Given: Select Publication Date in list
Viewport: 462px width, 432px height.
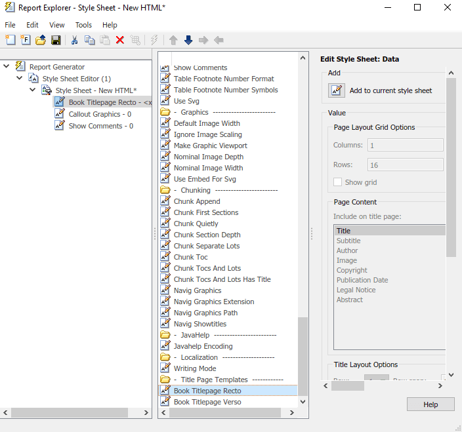Looking at the screenshot, I should point(362,280).
